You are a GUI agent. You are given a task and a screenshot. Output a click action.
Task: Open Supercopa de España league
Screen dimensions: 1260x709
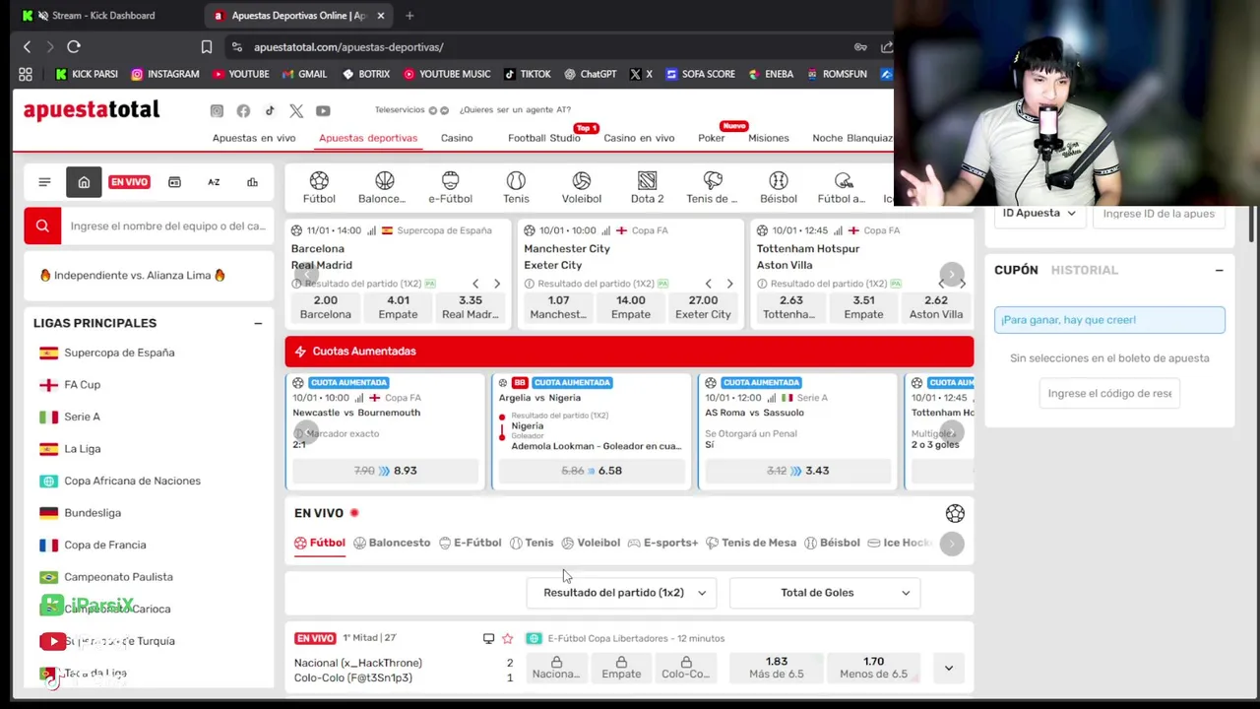pyautogui.click(x=118, y=353)
